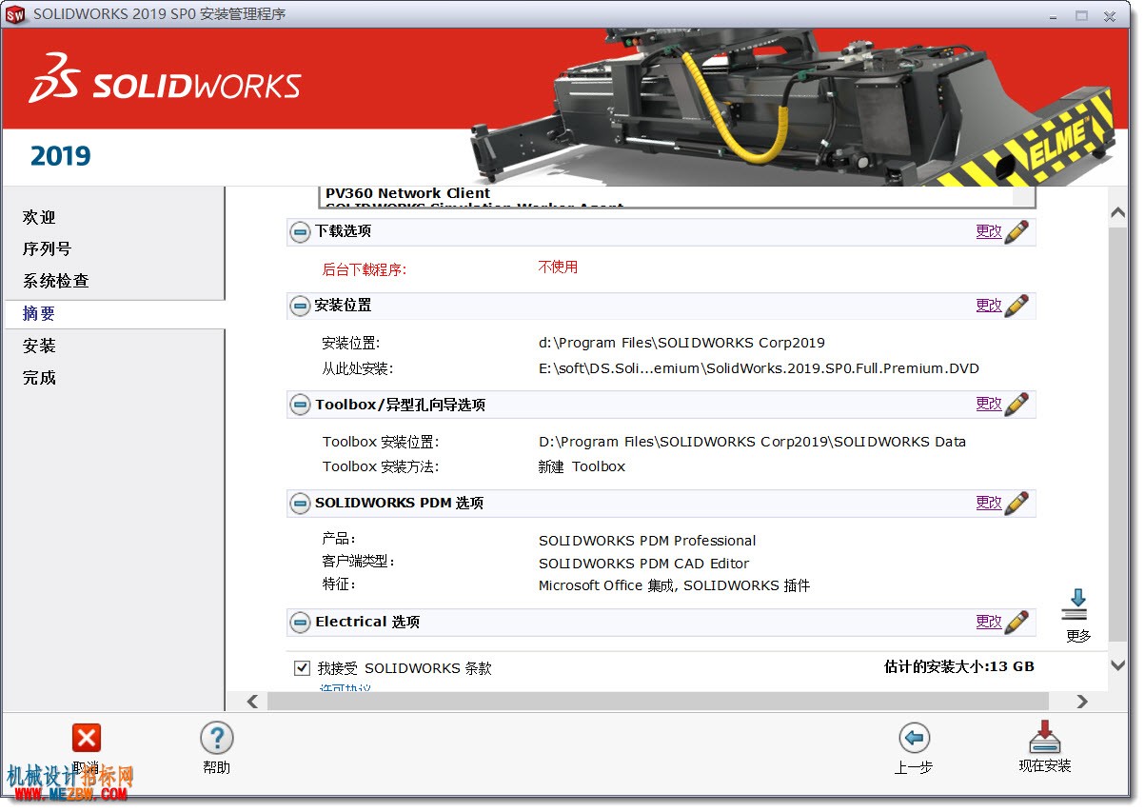Viewport: 1145px width, 812px height.
Task: Click 更改 link for Electrical 选项
Action: pyautogui.click(x=989, y=622)
